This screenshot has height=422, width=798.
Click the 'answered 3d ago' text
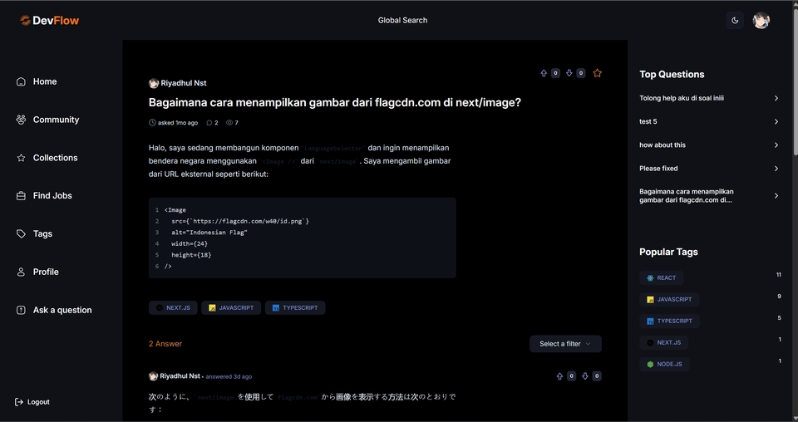point(229,377)
